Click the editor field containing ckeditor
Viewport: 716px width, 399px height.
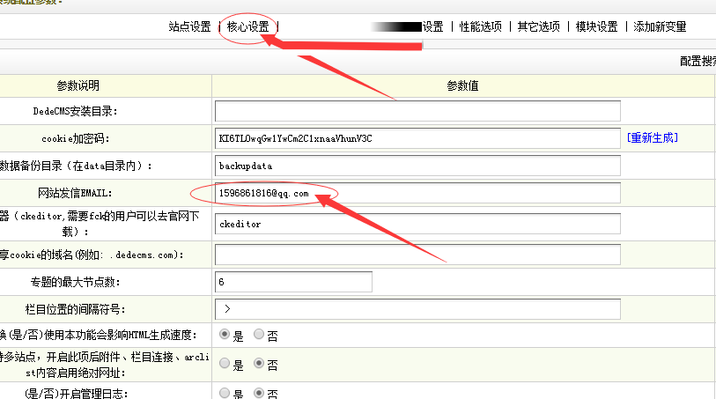(417, 224)
